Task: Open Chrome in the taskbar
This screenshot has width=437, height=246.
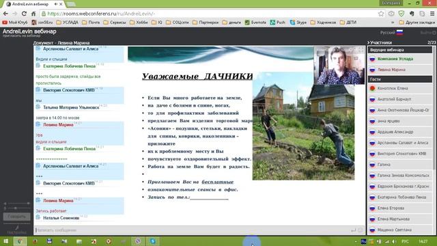Action: coord(20,241)
